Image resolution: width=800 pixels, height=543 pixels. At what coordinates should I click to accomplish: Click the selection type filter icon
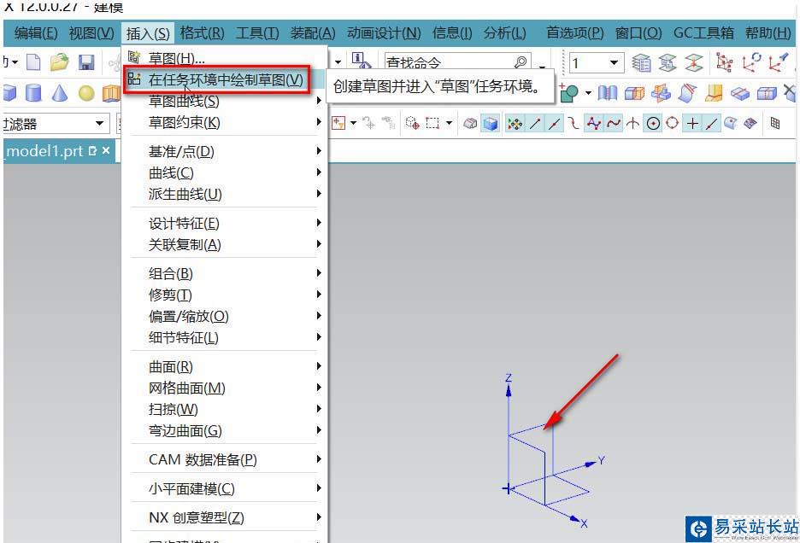(x=338, y=123)
